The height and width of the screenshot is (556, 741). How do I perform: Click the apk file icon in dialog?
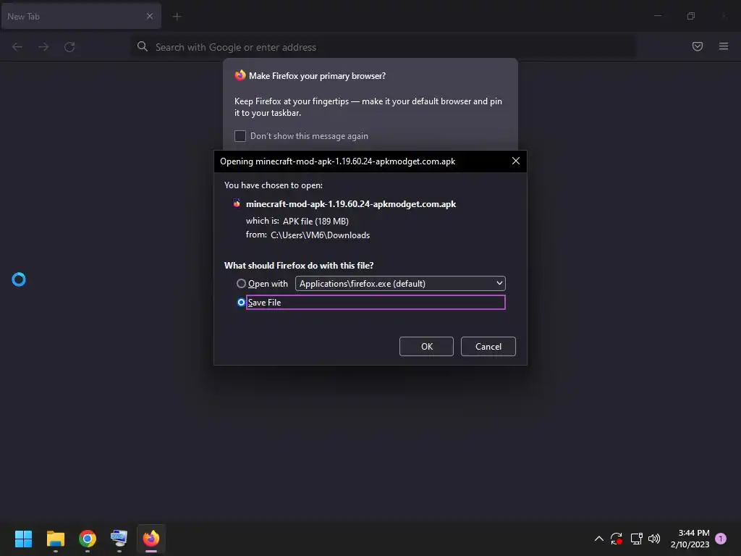coord(237,203)
